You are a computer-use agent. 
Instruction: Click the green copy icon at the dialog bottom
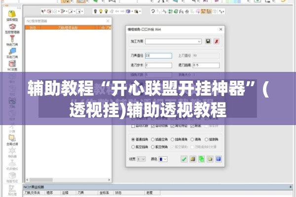point(201,159)
